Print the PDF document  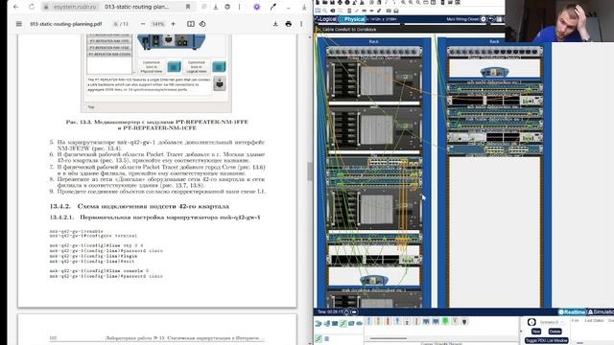(x=289, y=24)
